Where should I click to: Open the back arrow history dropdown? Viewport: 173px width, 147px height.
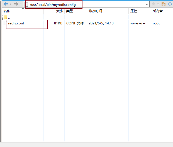click(11, 4)
